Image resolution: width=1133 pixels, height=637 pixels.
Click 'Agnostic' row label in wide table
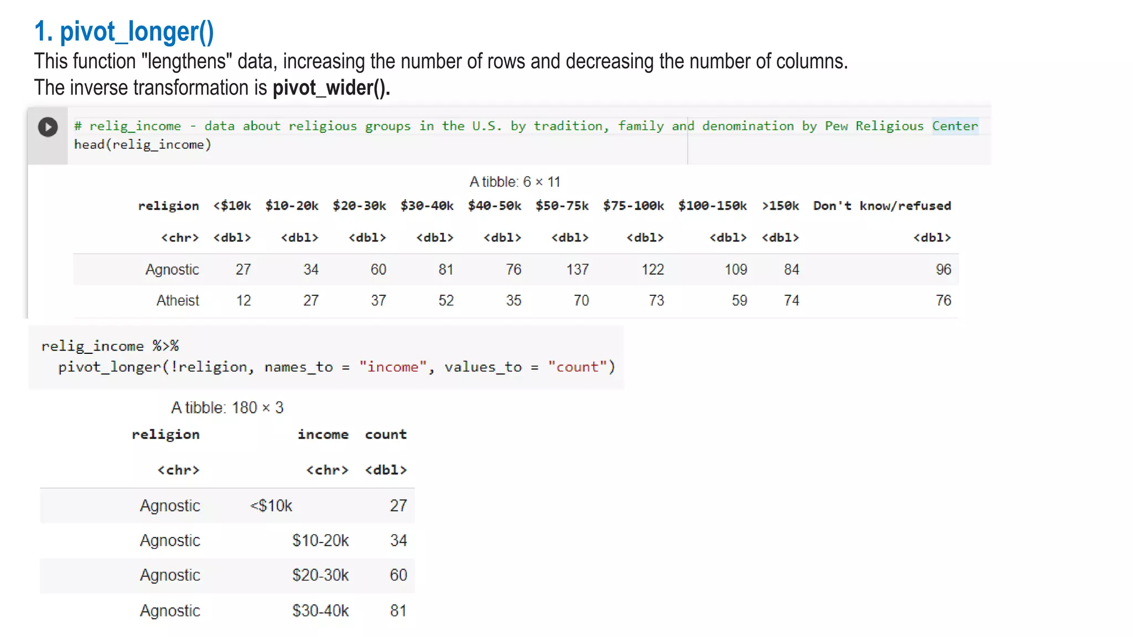[x=172, y=269]
